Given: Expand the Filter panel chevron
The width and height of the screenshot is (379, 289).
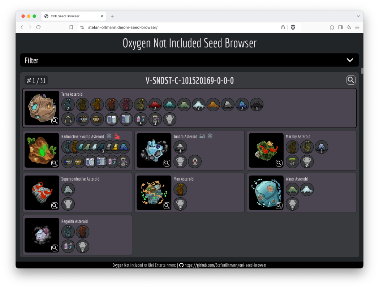Looking at the screenshot, I should coord(349,60).
